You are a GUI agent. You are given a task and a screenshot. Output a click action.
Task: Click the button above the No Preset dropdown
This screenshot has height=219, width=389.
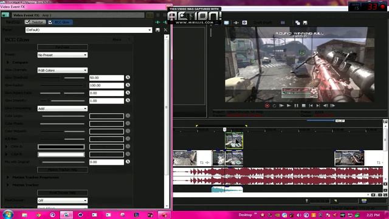pos(63,47)
